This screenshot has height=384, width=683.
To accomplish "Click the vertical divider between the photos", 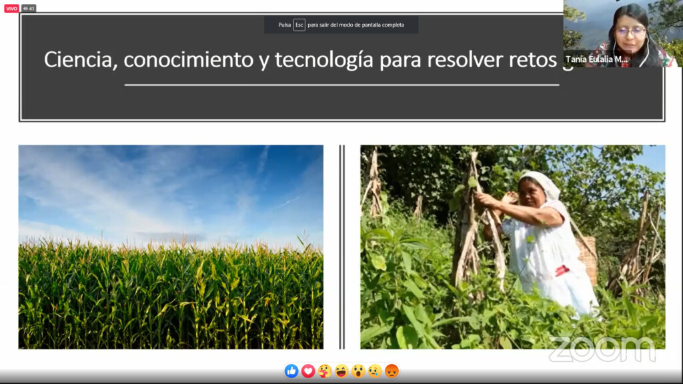I will pos(342,247).
